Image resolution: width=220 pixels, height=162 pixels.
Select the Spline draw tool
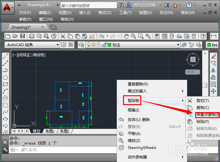coord(5,112)
